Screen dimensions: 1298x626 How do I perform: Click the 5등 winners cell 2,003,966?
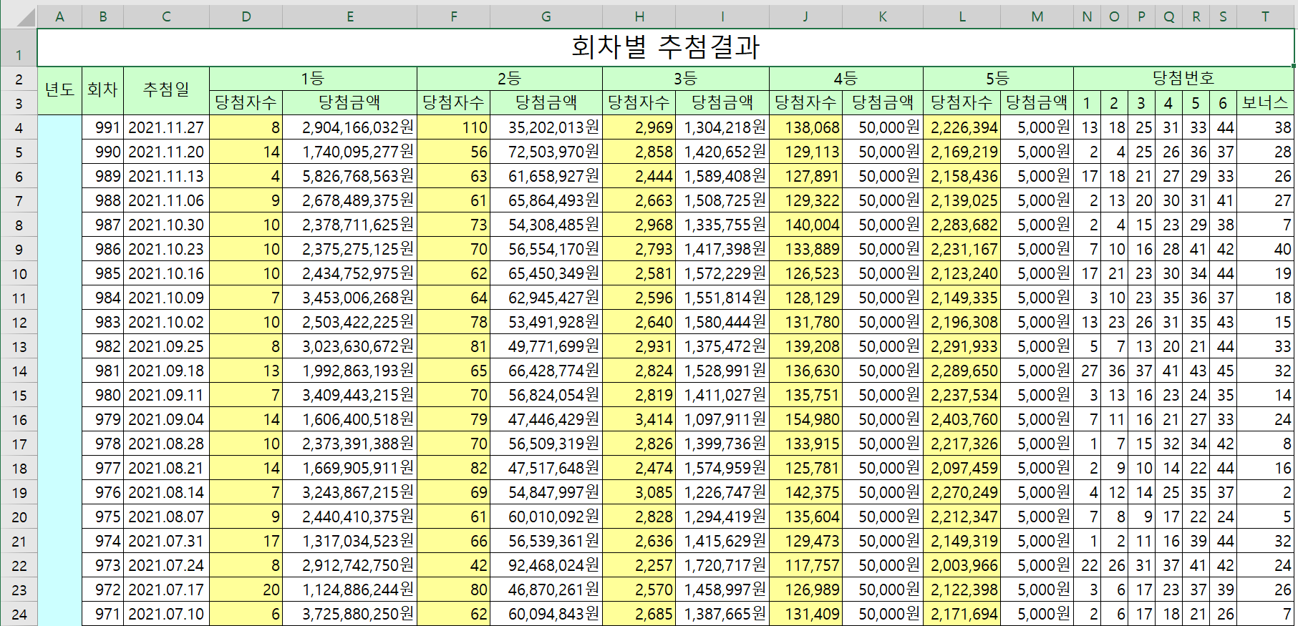click(x=962, y=566)
